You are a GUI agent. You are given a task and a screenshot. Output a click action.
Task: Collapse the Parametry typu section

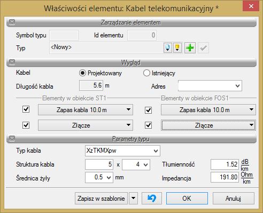click(12, 138)
